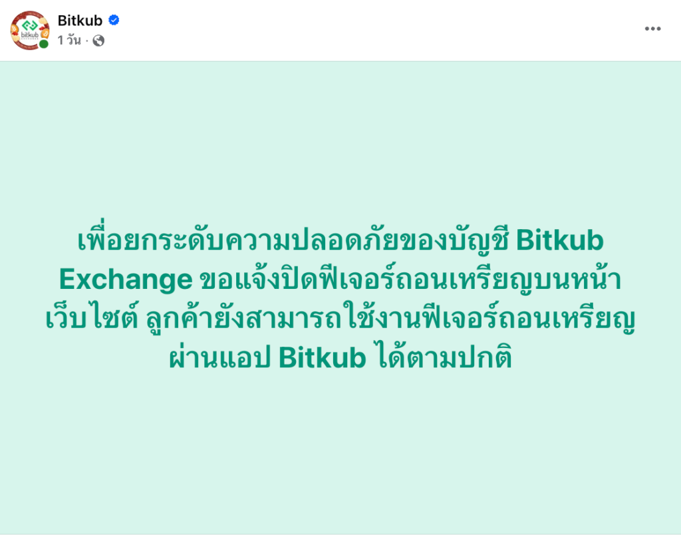Open the three-dot post options menu
The image size is (681, 540).
tap(652, 29)
